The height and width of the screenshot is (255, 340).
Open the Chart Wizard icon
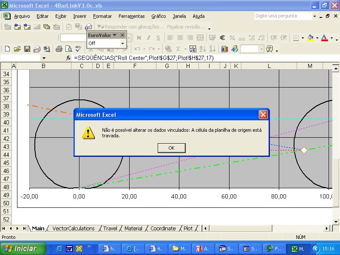225,49
